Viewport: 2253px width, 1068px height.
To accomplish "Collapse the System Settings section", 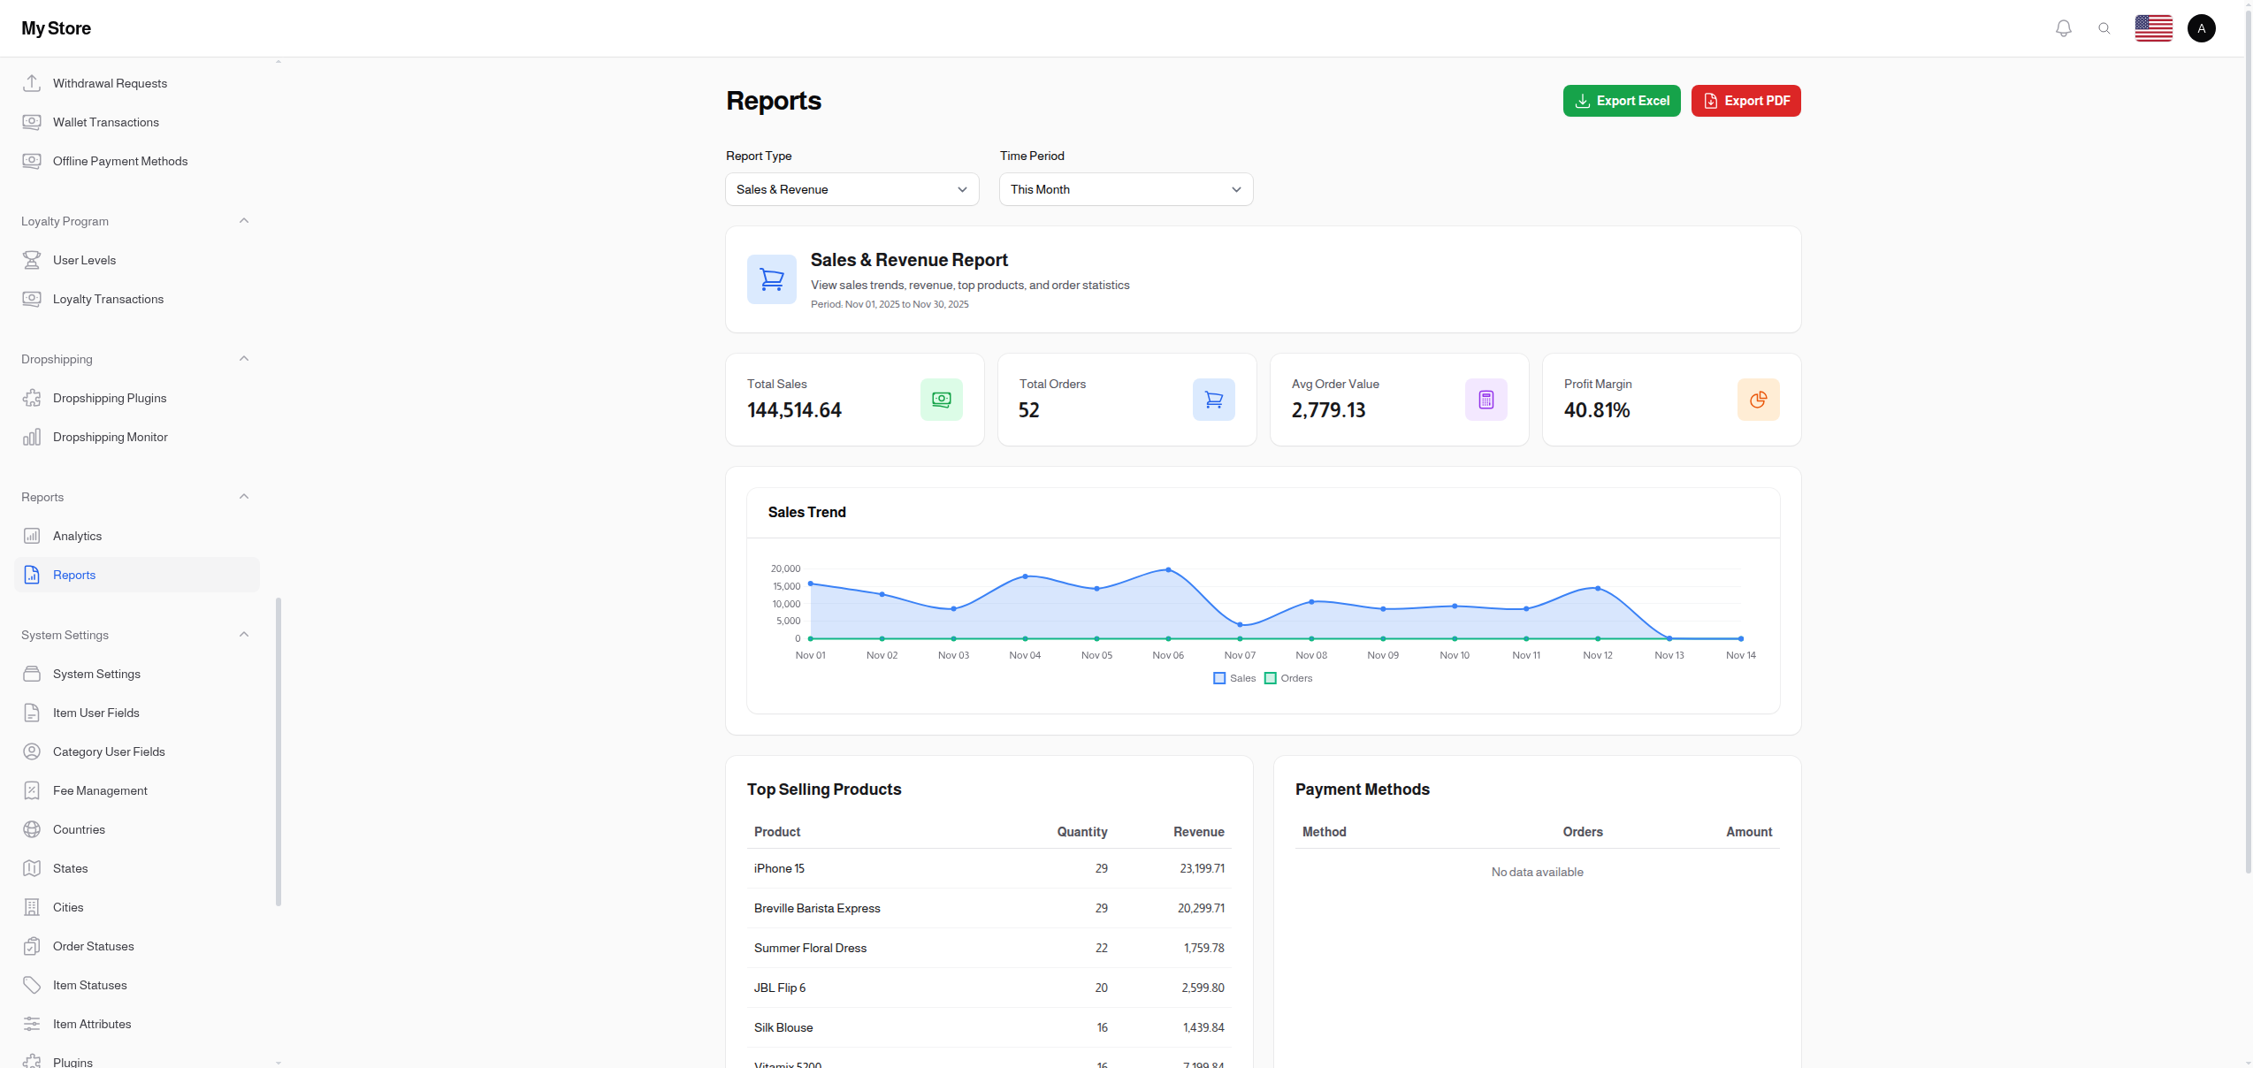I will point(244,634).
